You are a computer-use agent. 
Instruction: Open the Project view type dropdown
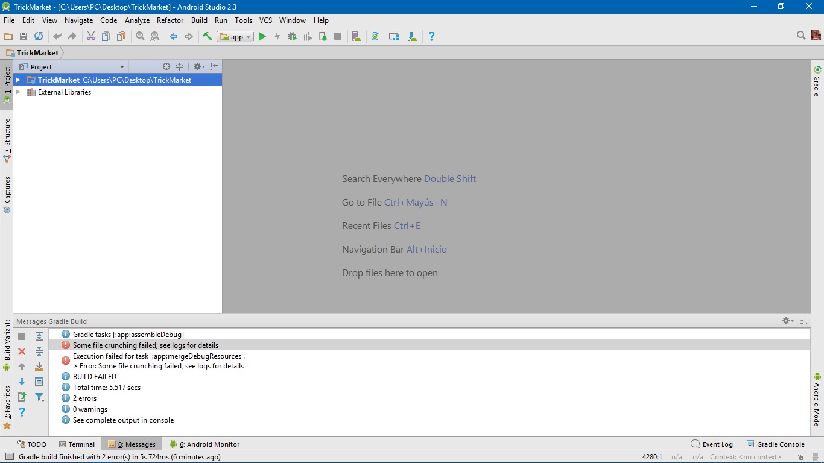(72, 66)
